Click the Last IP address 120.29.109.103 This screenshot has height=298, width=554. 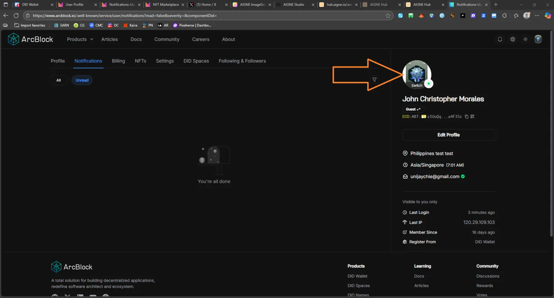[479, 223]
